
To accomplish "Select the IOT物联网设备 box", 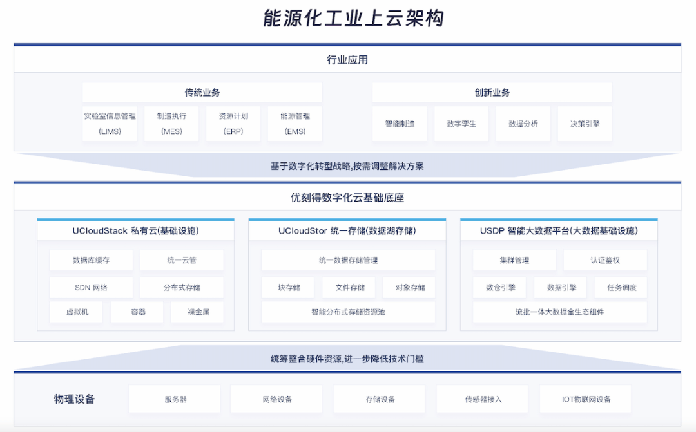I will (x=585, y=399).
